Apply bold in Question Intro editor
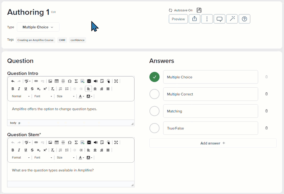 click(13, 89)
